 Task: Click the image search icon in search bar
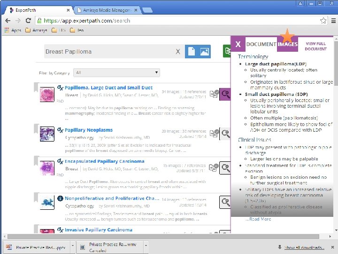pos(204,51)
